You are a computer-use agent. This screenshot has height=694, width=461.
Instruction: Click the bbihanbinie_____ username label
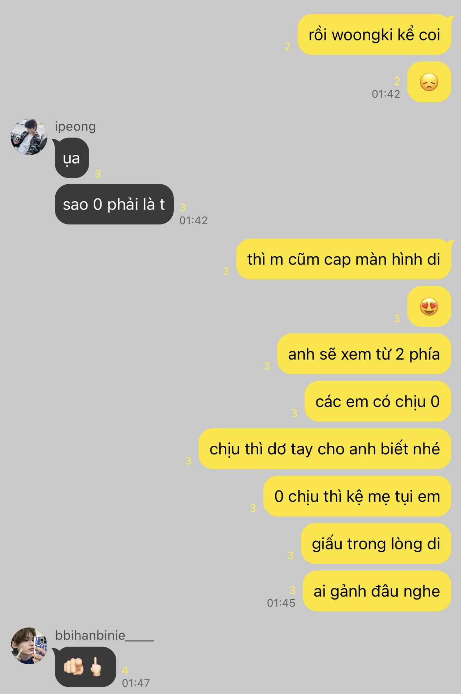pyautogui.click(x=104, y=635)
